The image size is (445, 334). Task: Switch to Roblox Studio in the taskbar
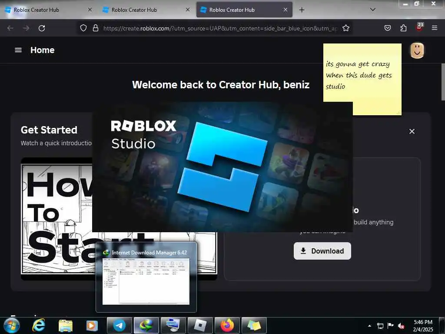click(x=200, y=325)
